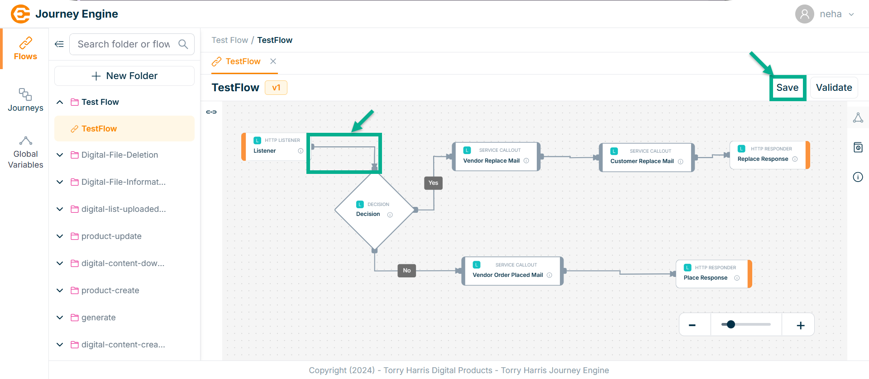Click the canvas zoom slider handle
Viewport: 869px width, 379px height.
tap(731, 324)
